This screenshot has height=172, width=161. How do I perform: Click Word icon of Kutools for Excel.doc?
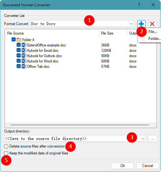coord(24,51)
